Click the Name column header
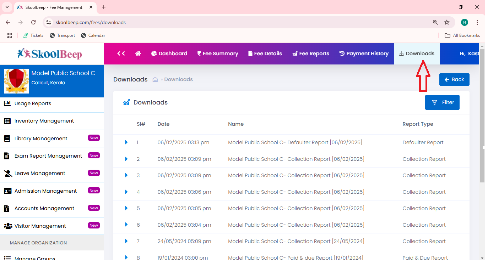 [236, 124]
